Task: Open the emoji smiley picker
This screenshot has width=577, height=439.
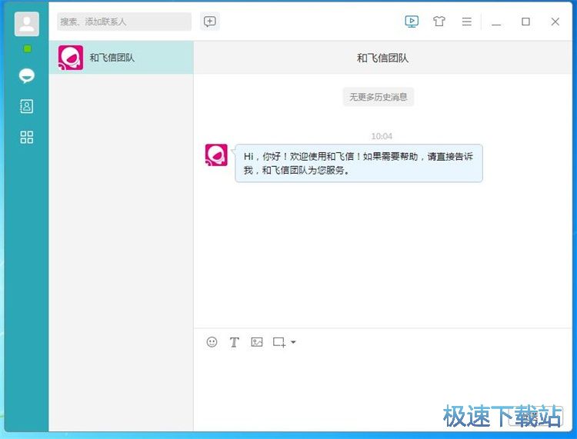Action: (212, 342)
